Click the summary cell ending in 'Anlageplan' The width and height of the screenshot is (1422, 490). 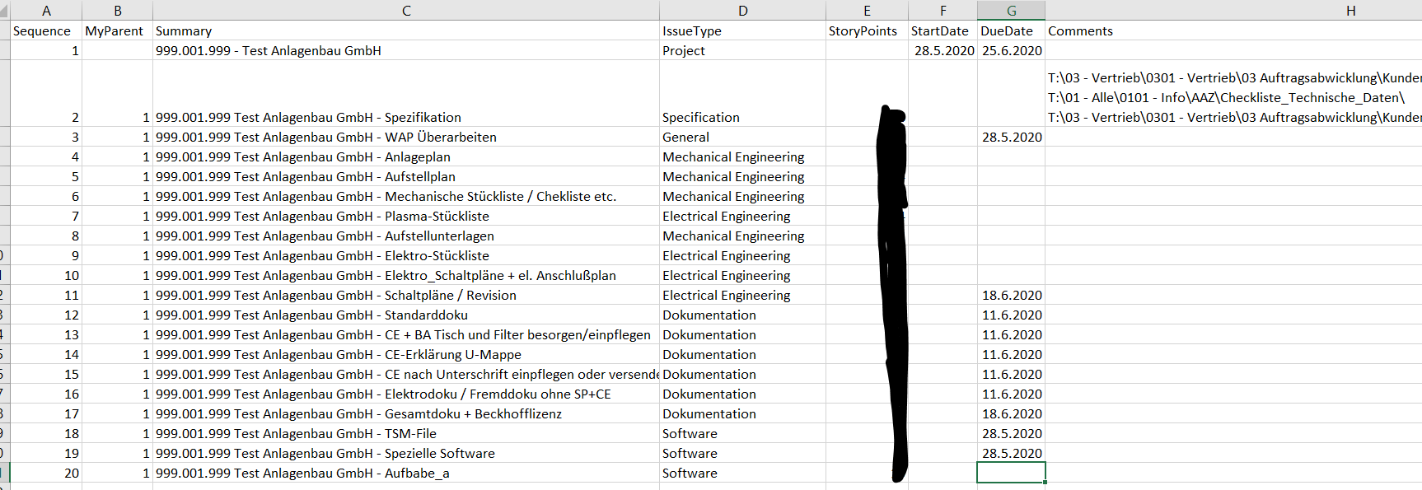[x=406, y=156]
